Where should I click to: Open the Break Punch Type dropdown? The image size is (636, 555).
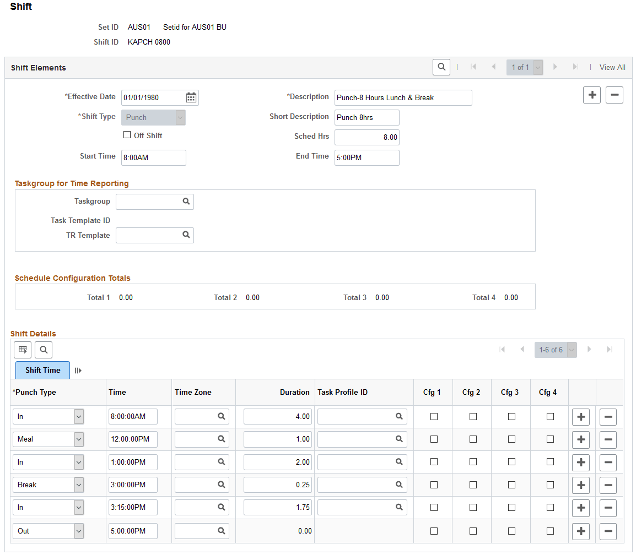(48, 485)
